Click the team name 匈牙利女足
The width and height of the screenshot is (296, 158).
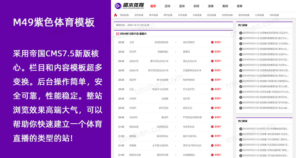pos(189,127)
